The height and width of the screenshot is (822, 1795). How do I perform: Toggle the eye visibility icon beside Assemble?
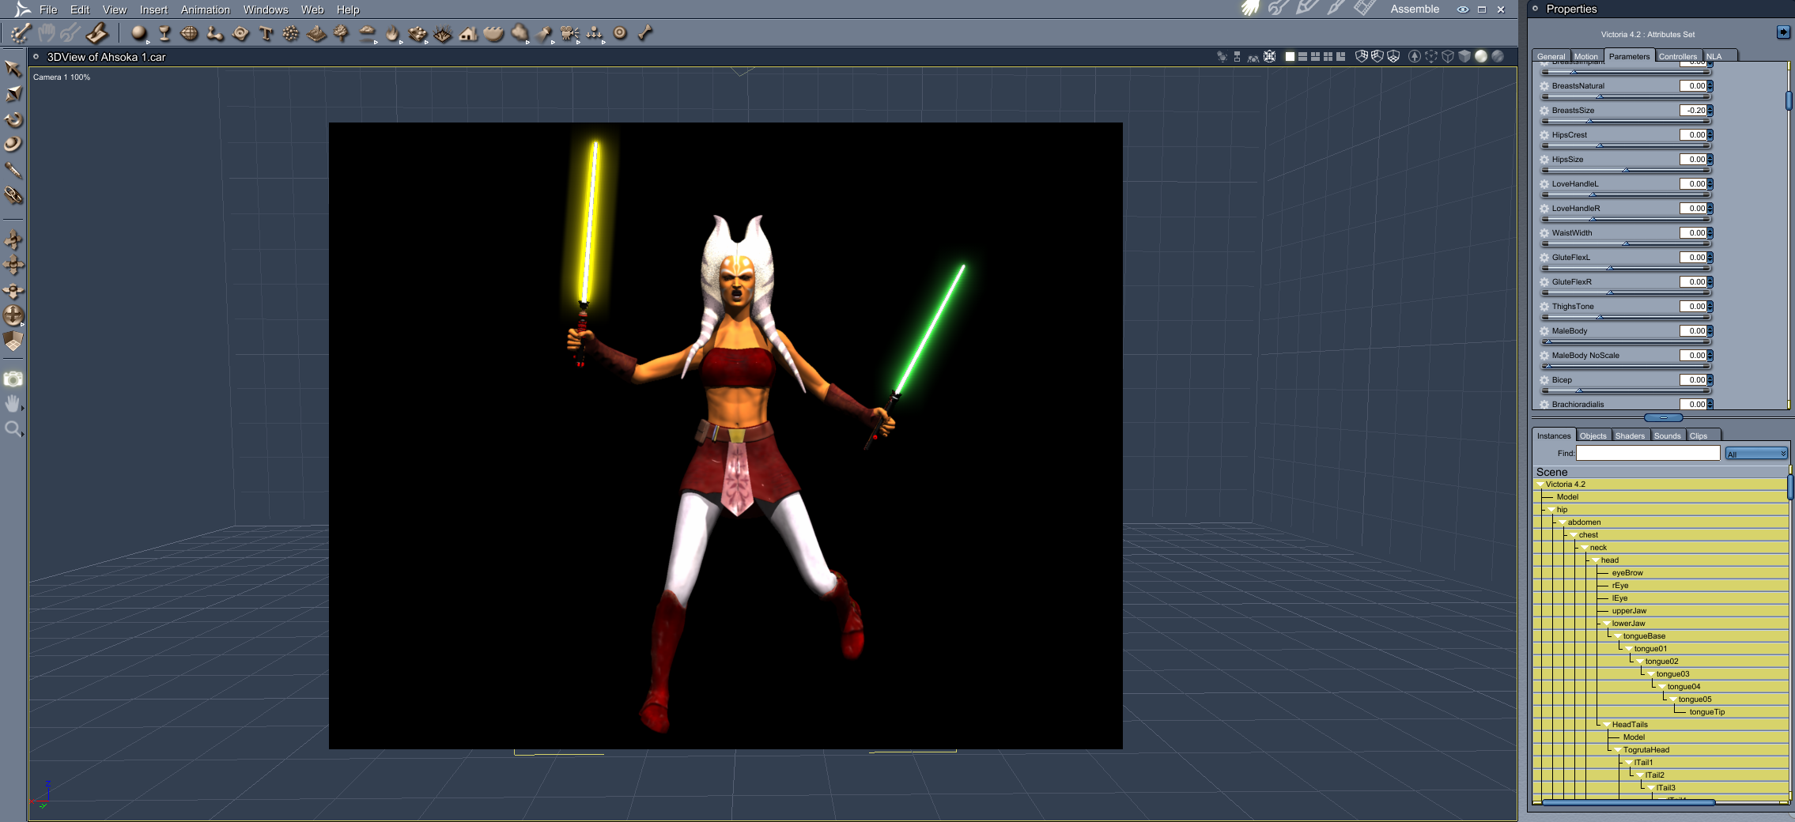[1463, 9]
